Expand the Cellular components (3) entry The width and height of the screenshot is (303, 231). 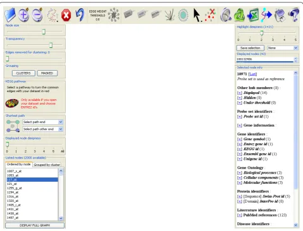(x=240, y=178)
